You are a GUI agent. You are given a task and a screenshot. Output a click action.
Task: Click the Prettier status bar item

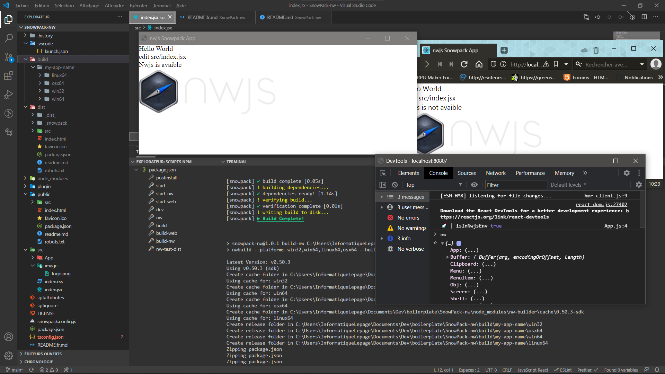coord(588,370)
